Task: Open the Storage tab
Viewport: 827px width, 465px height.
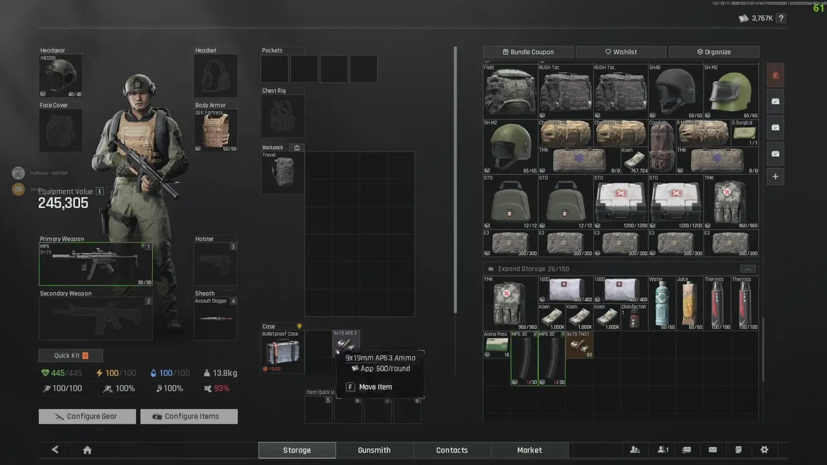Action: coord(297,450)
